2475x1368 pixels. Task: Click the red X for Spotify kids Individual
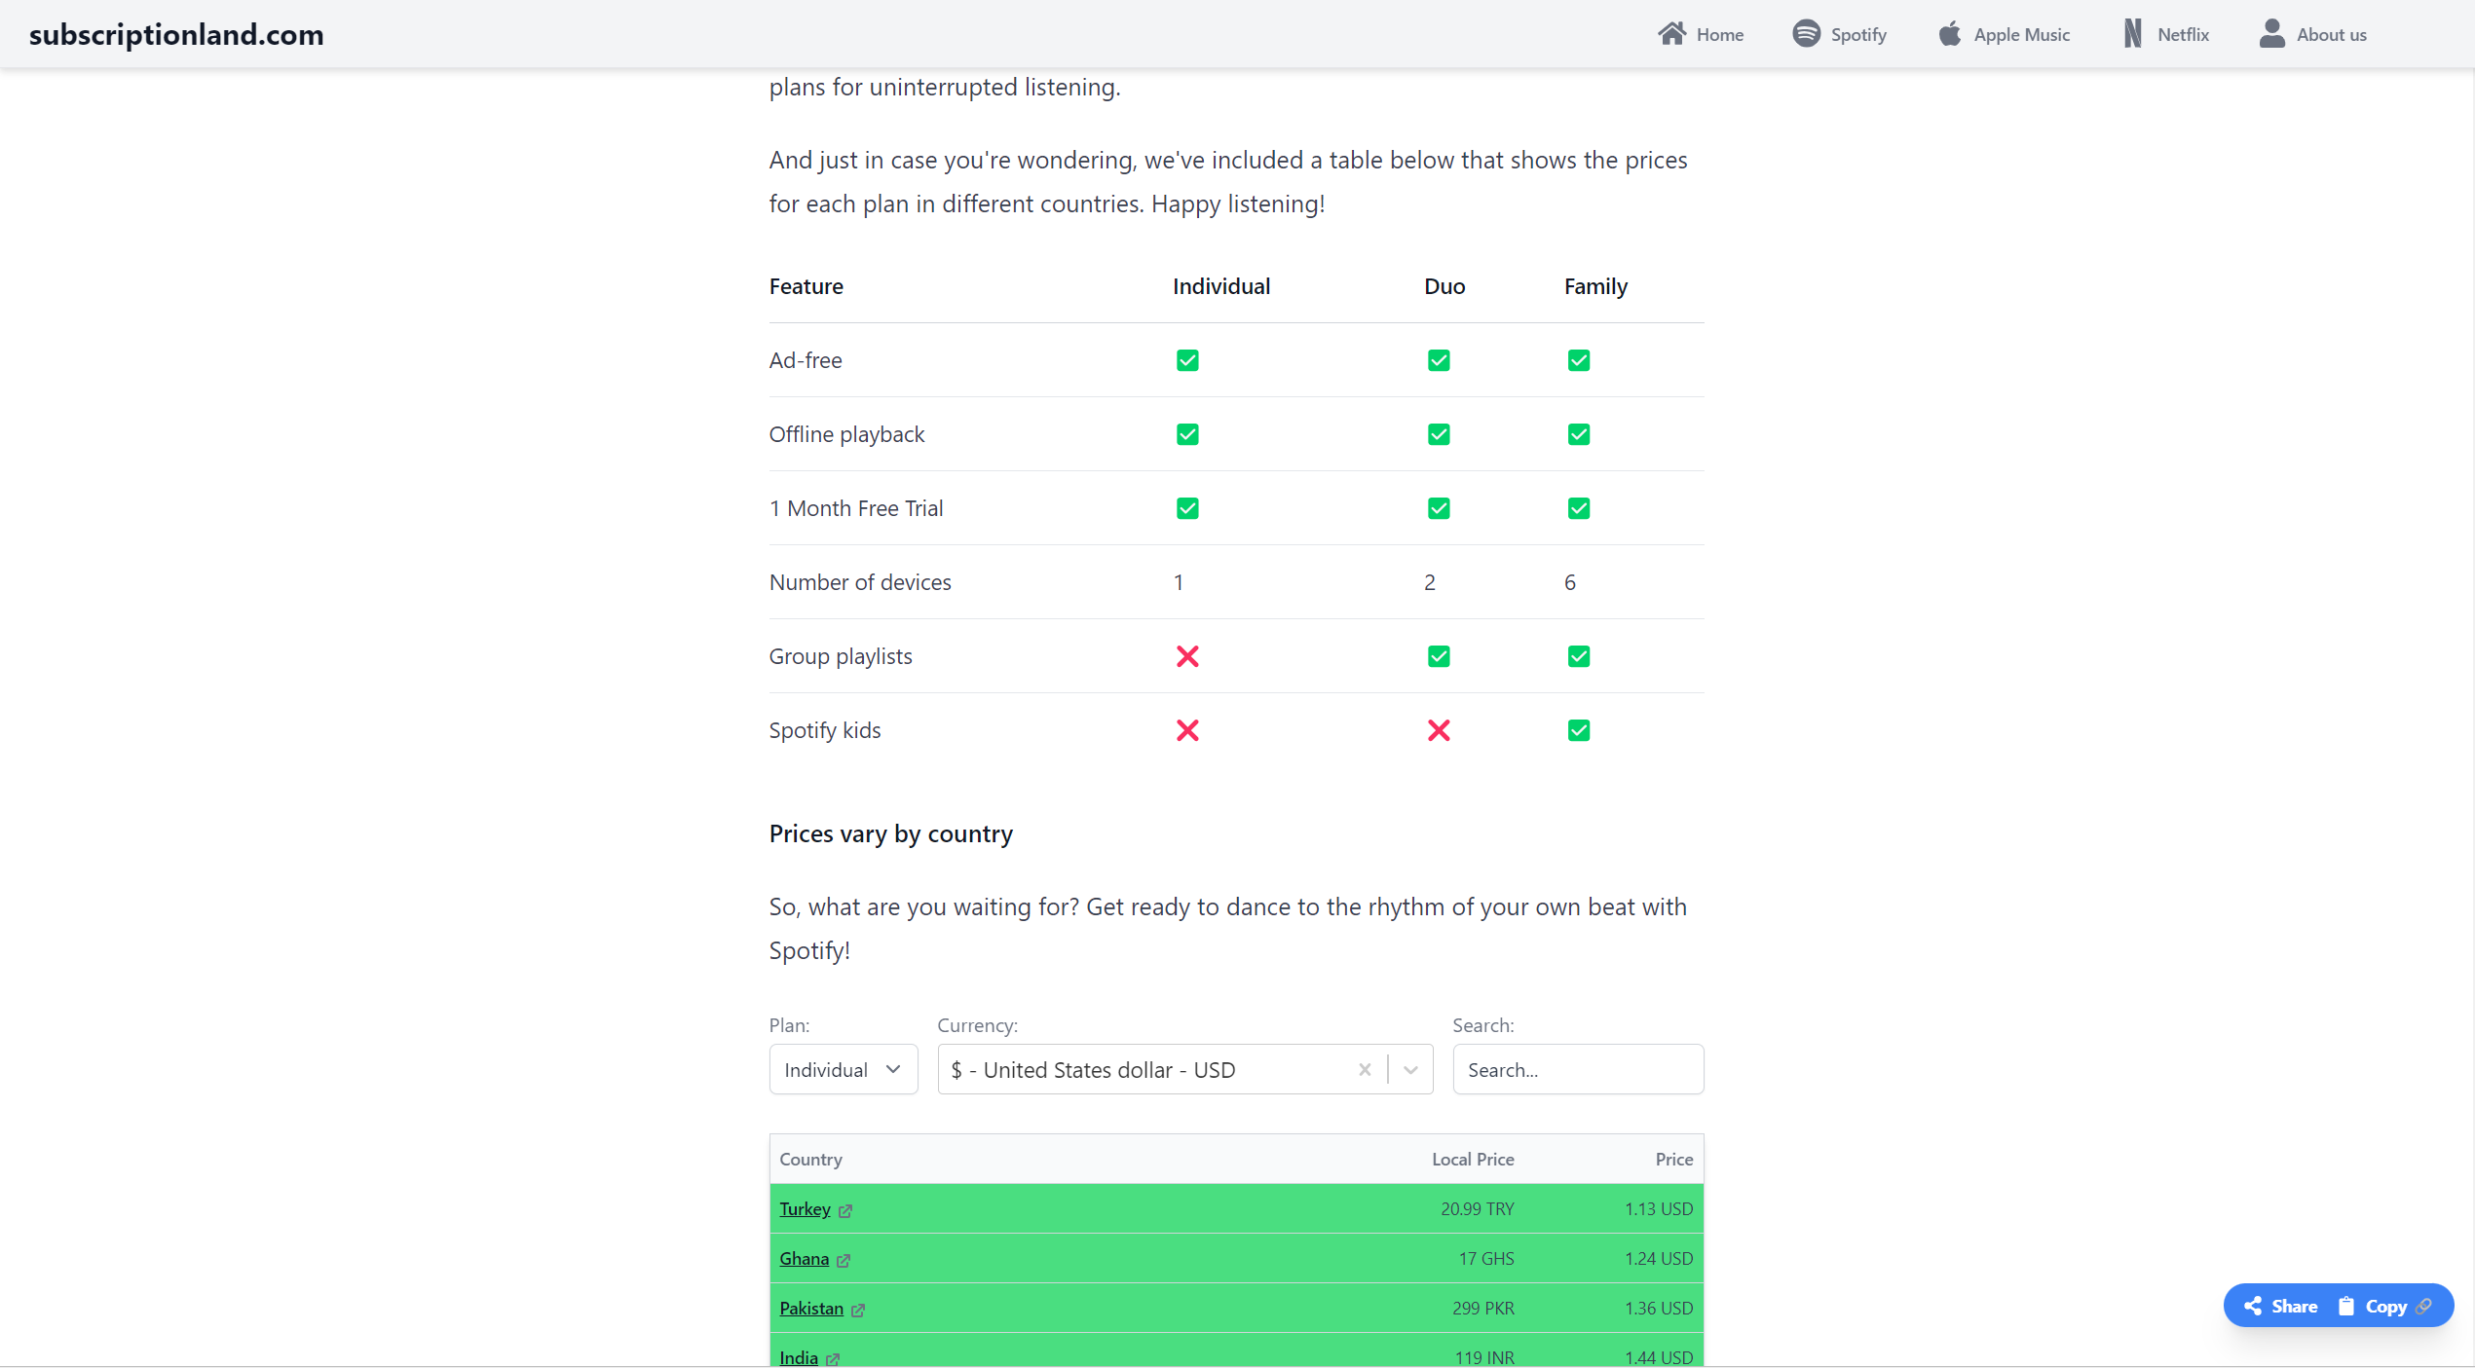click(x=1187, y=730)
